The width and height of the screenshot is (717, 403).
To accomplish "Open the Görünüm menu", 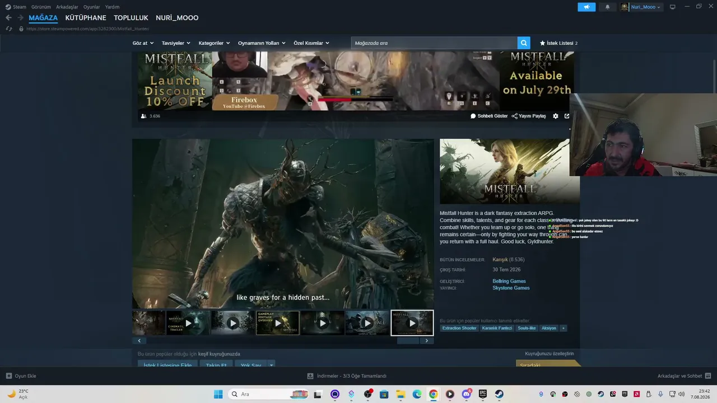I will [x=41, y=7].
